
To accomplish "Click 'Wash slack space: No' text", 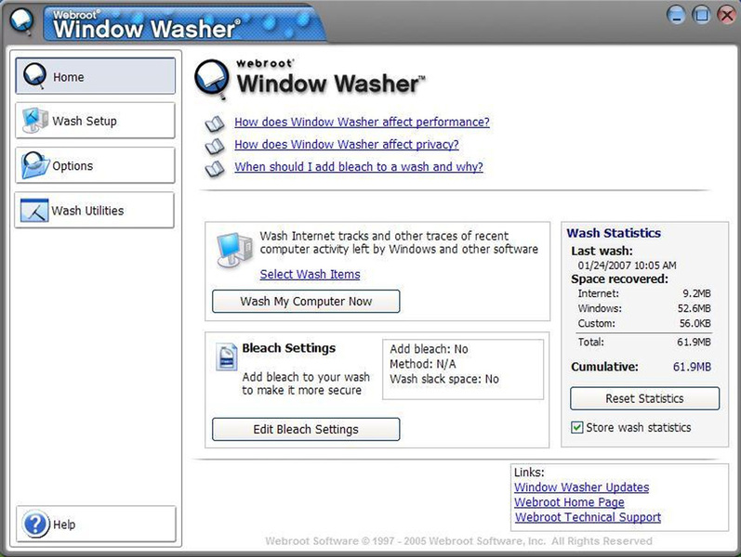I will [444, 379].
